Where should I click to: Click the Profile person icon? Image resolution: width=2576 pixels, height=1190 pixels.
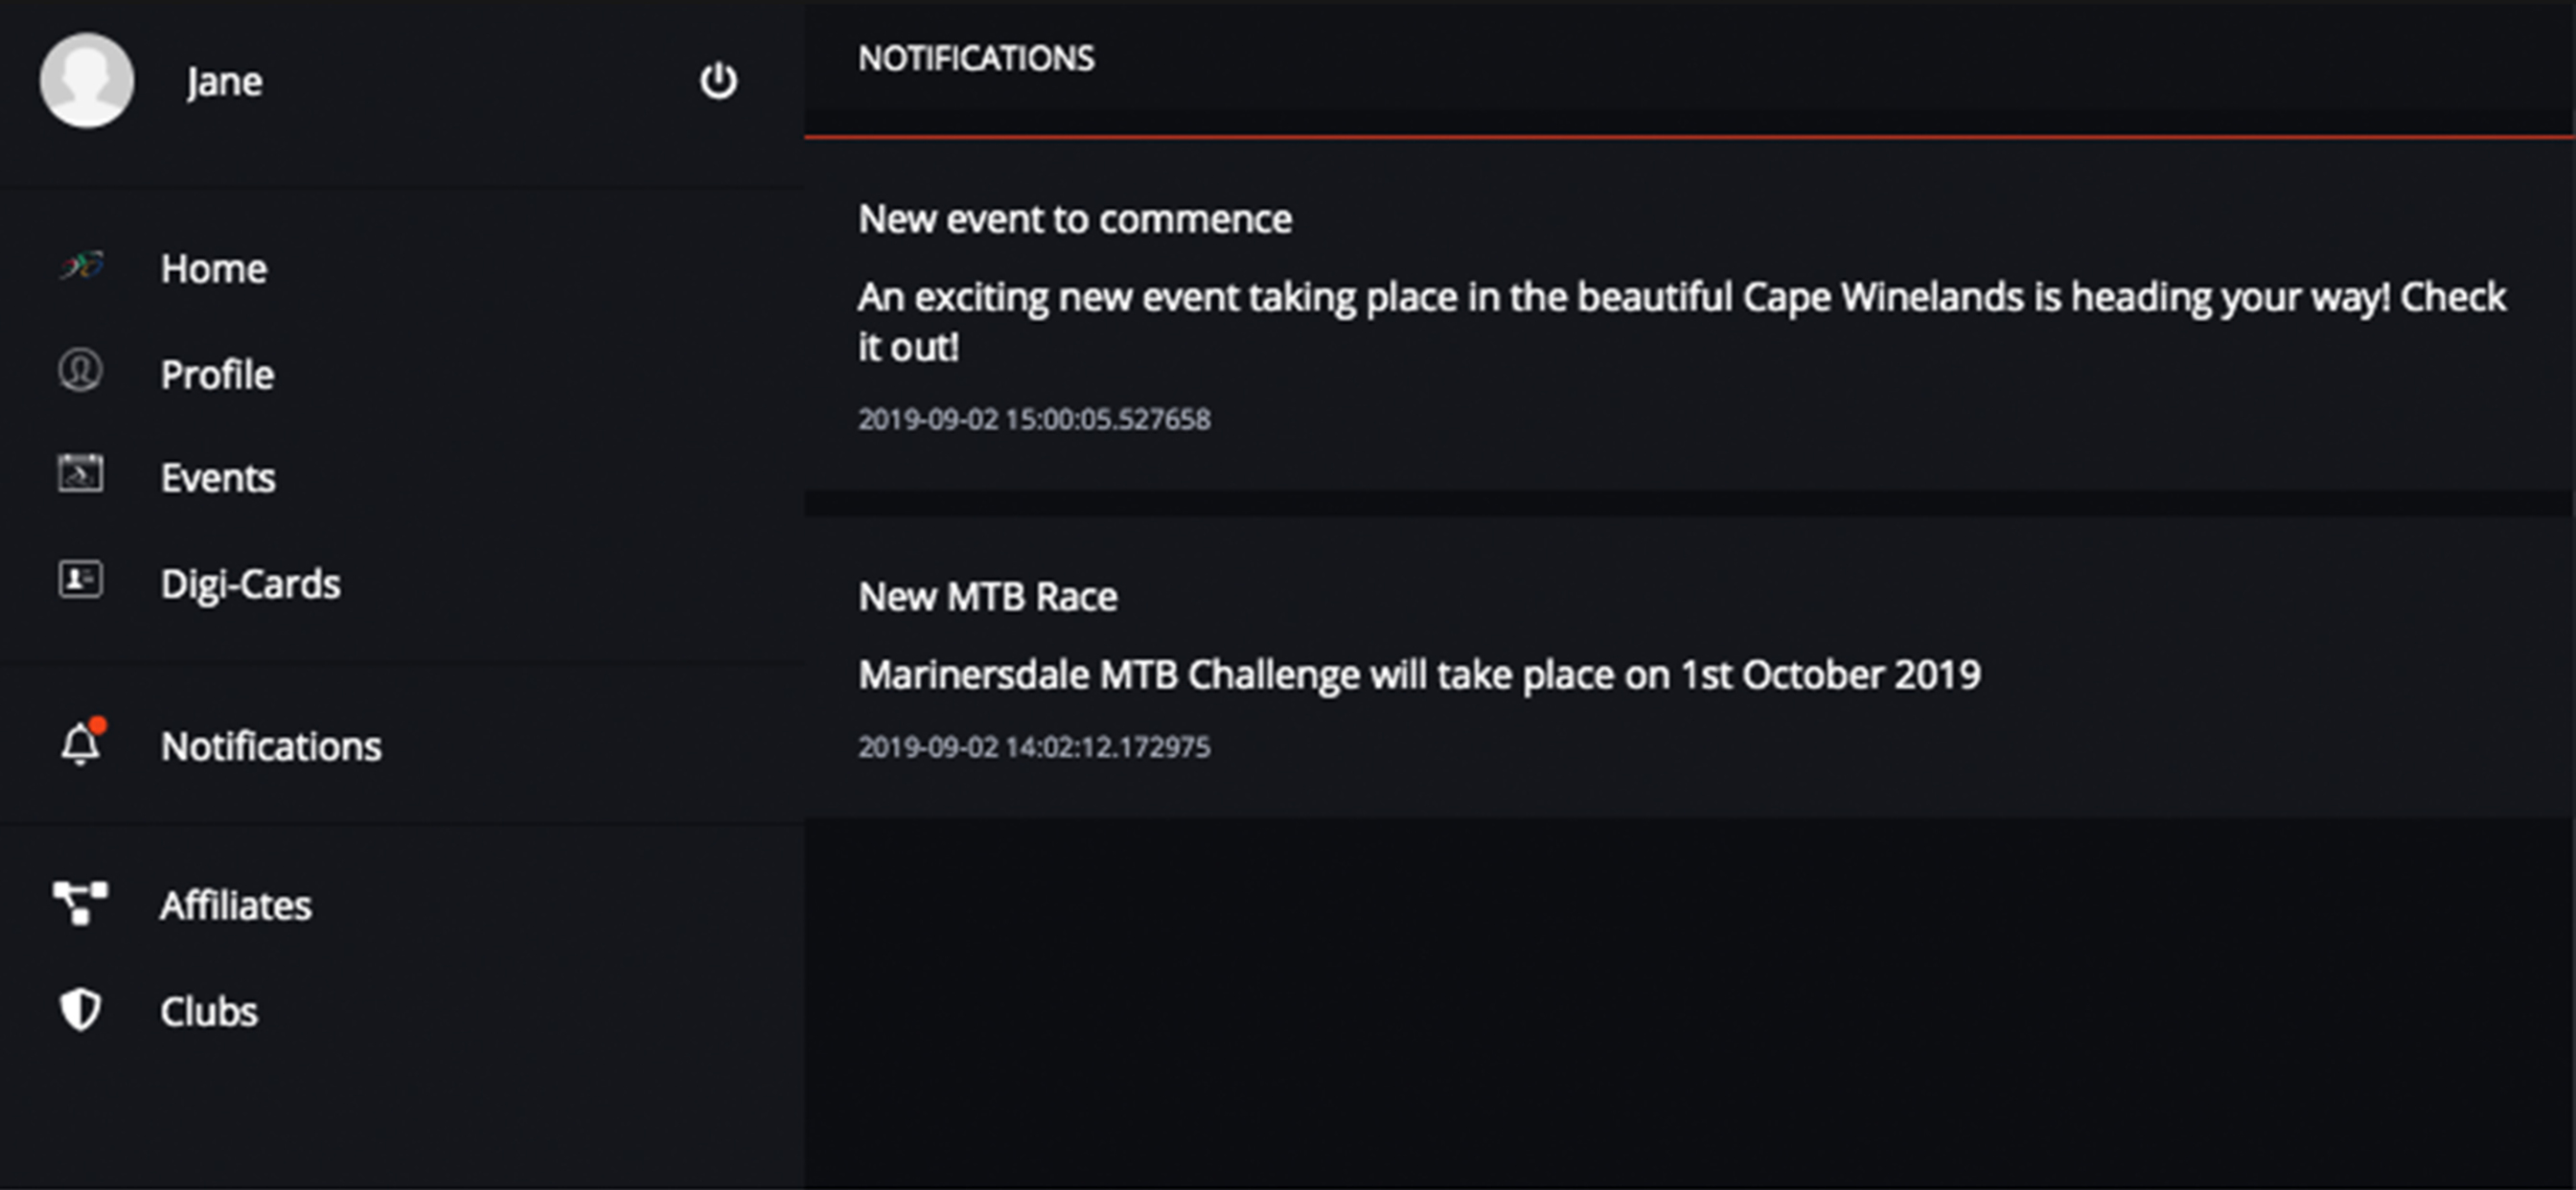(x=80, y=371)
